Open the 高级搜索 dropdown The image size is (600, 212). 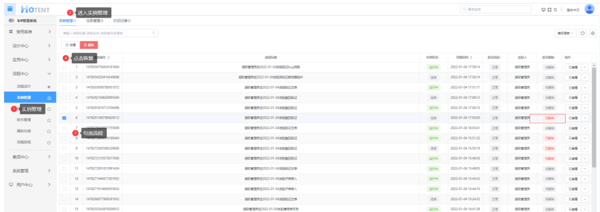565,33
